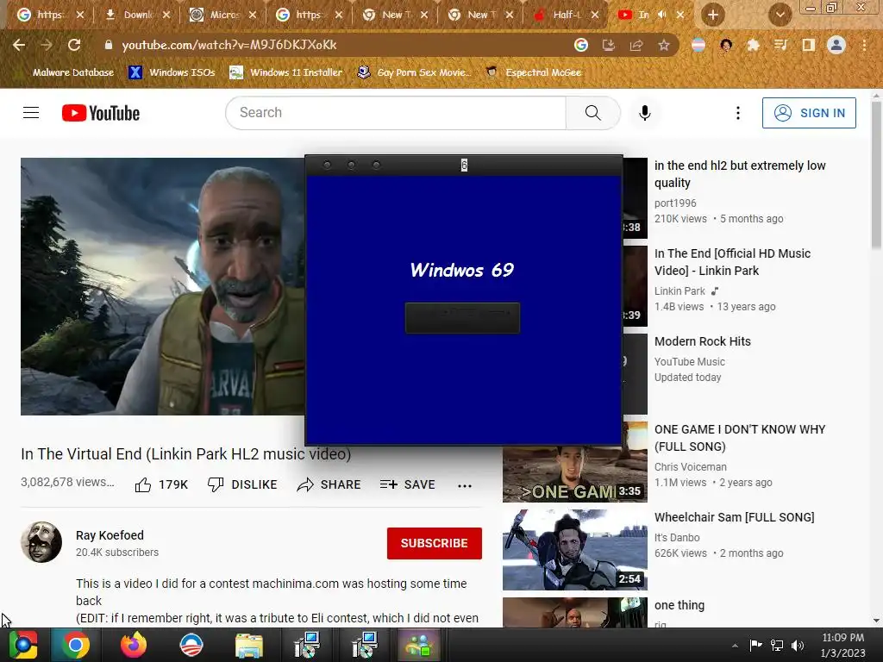This screenshot has height=662, width=883.
Task: Click the middle round button in Windwos 69 titlebar
Action: pyautogui.click(x=352, y=165)
